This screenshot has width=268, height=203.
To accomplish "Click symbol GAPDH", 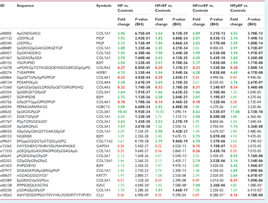I will point(103,146).
